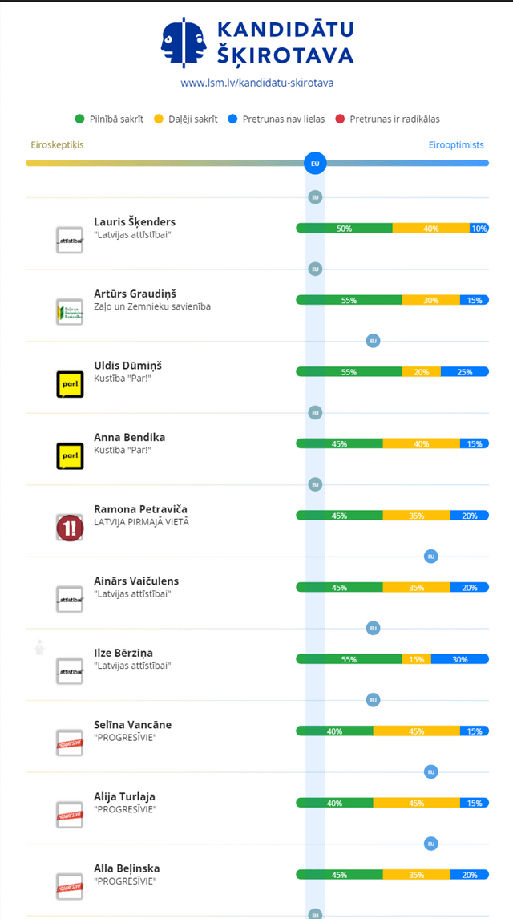Click Anna Bendika's Par! party logo

pyautogui.click(x=70, y=456)
